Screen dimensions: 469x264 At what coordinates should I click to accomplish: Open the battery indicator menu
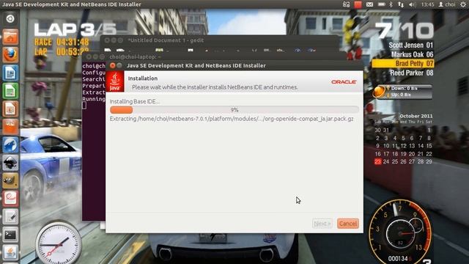[382, 4]
